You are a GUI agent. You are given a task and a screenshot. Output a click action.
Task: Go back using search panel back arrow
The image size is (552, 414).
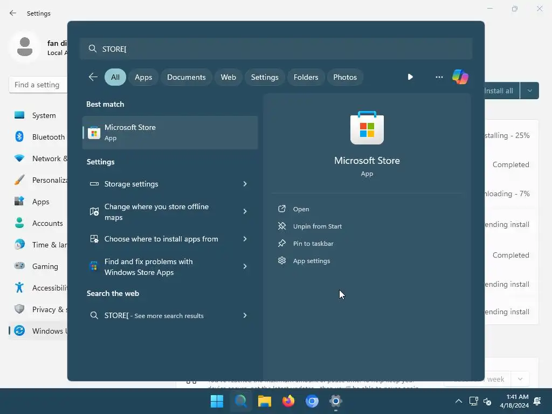93,77
